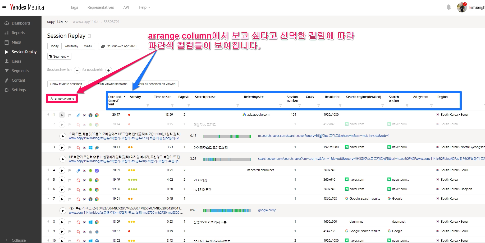
Task: Add a 'for people with' condition
Action: [109, 70]
